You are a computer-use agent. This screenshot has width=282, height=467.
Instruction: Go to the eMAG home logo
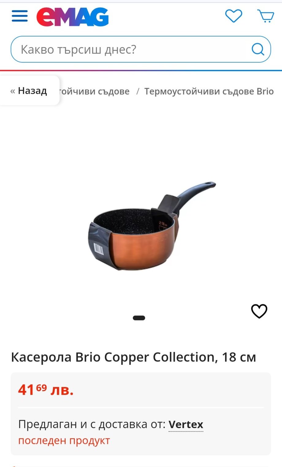[73, 17]
